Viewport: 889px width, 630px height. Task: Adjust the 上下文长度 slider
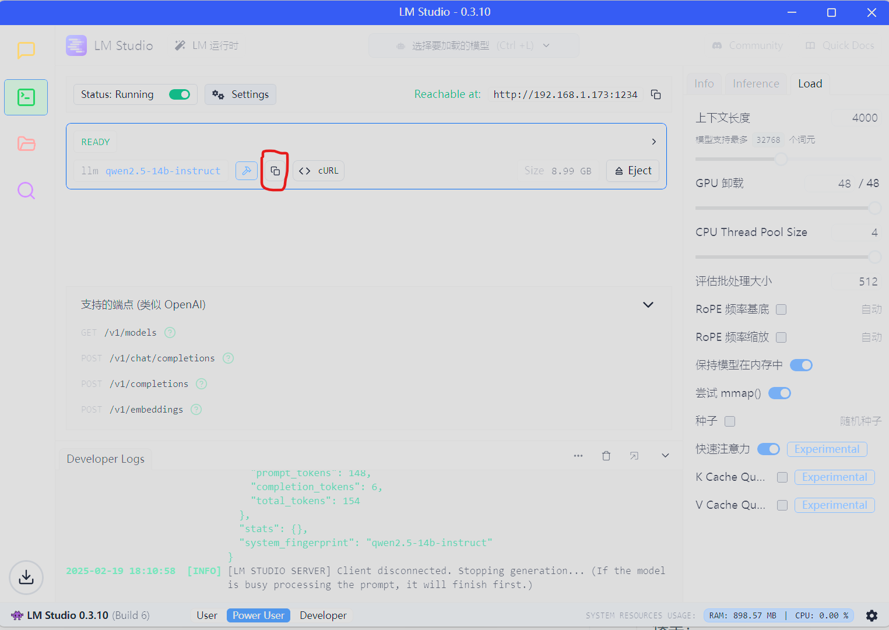tap(781, 159)
